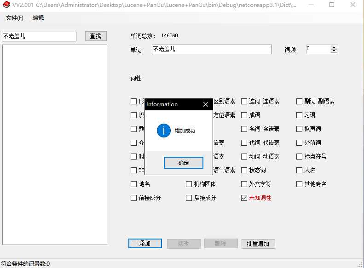Open the 编辑 menu

(x=38, y=18)
